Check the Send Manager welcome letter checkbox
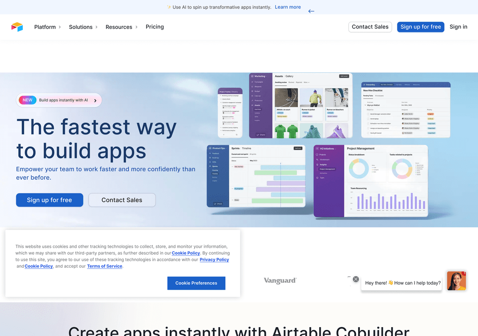 [x=368, y=114]
